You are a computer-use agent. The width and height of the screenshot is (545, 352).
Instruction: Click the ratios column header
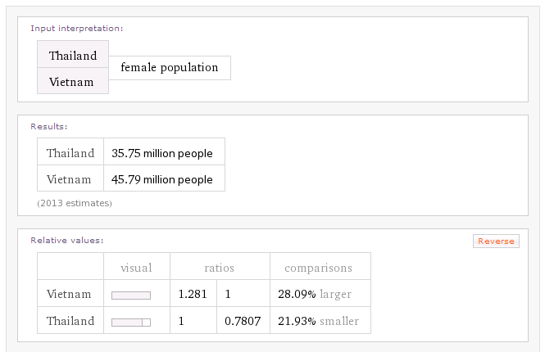[220, 268]
